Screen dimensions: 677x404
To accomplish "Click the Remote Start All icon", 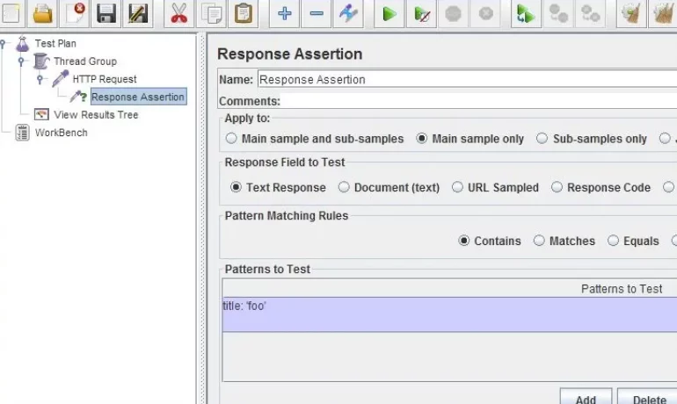I will click(x=525, y=13).
